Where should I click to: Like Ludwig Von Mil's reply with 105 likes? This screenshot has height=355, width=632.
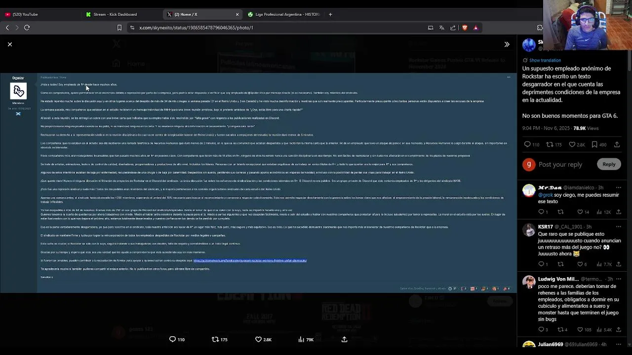click(585, 329)
